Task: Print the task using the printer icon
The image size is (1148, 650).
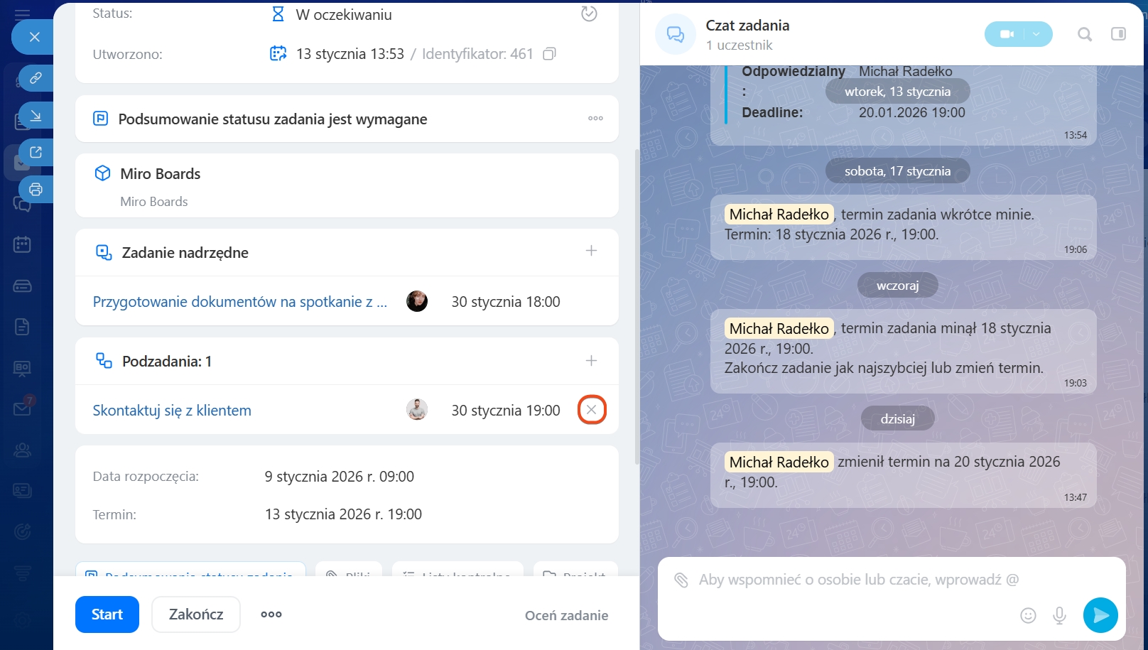Action: (x=36, y=190)
